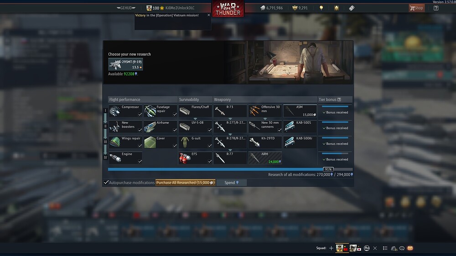Image resolution: width=456 pixels, height=256 pixels.
Task: Select the Wings repair modification
Action: 125,143
